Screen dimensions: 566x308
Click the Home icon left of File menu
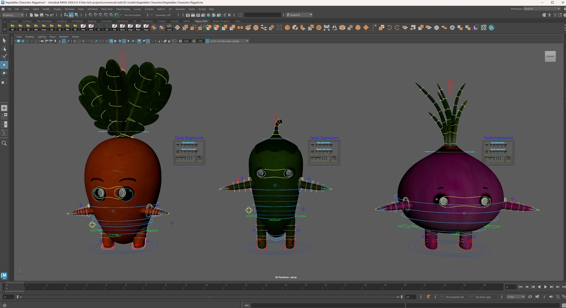(x=3, y=9)
